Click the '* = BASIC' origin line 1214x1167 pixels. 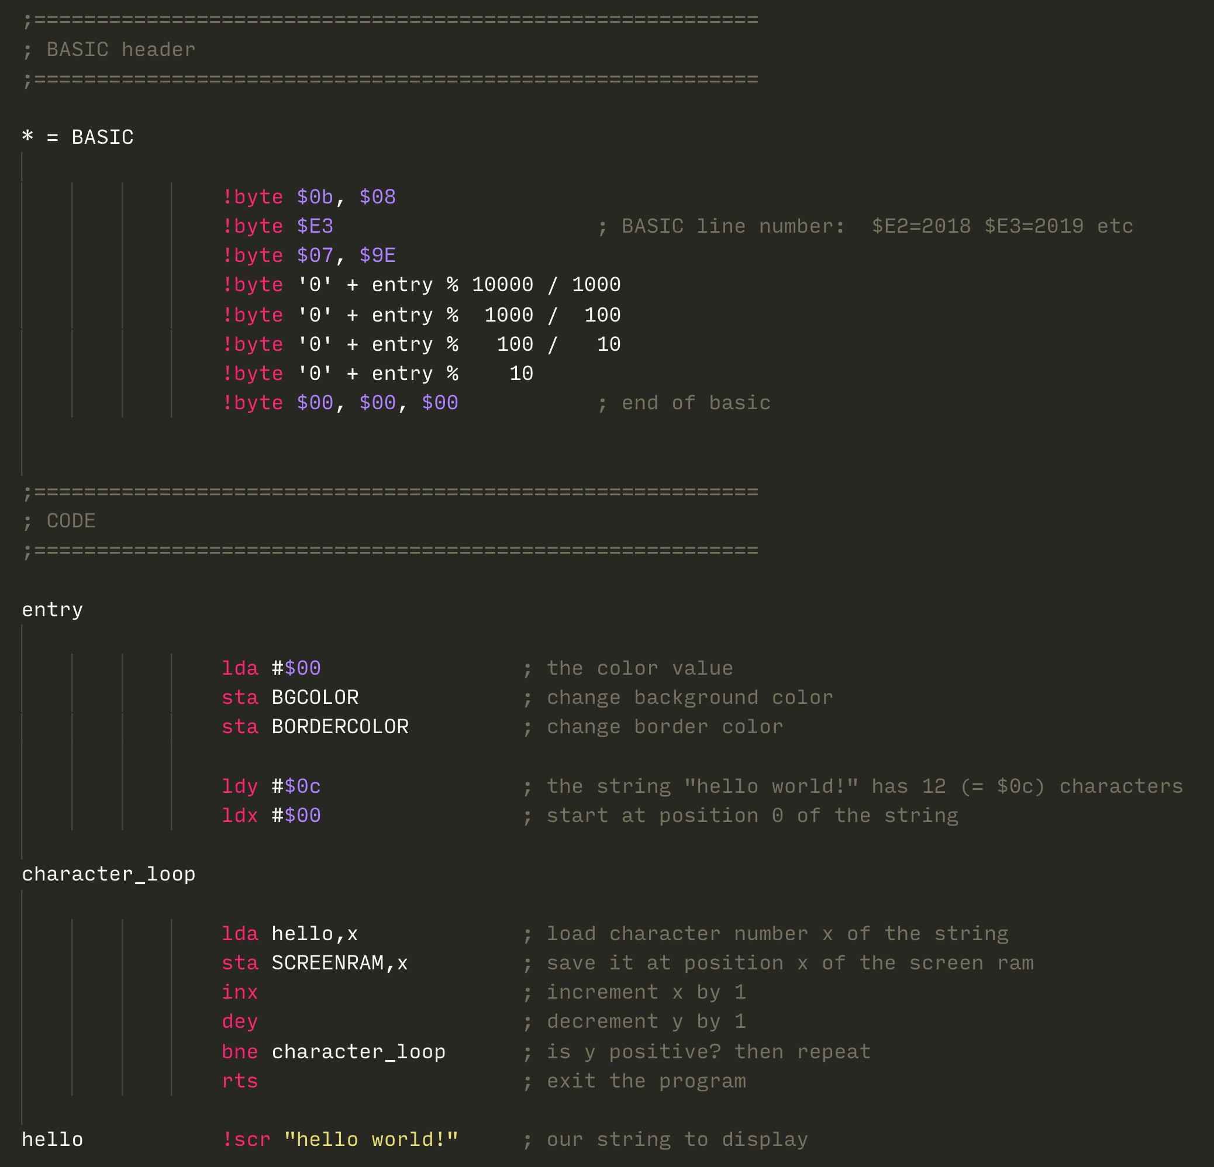[78, 137]
